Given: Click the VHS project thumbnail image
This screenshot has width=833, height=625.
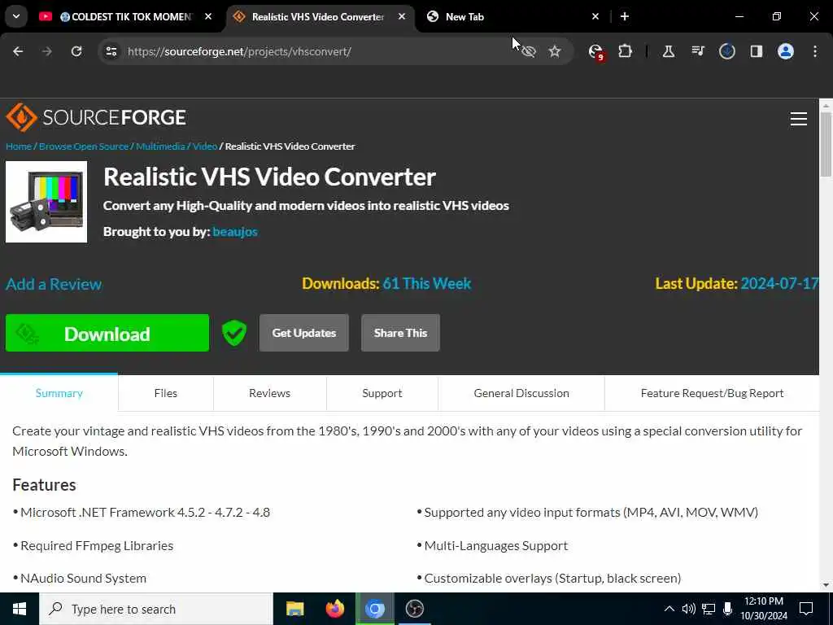Looking at the screenshot, I should pyautogui.click(x=46, y=202).
